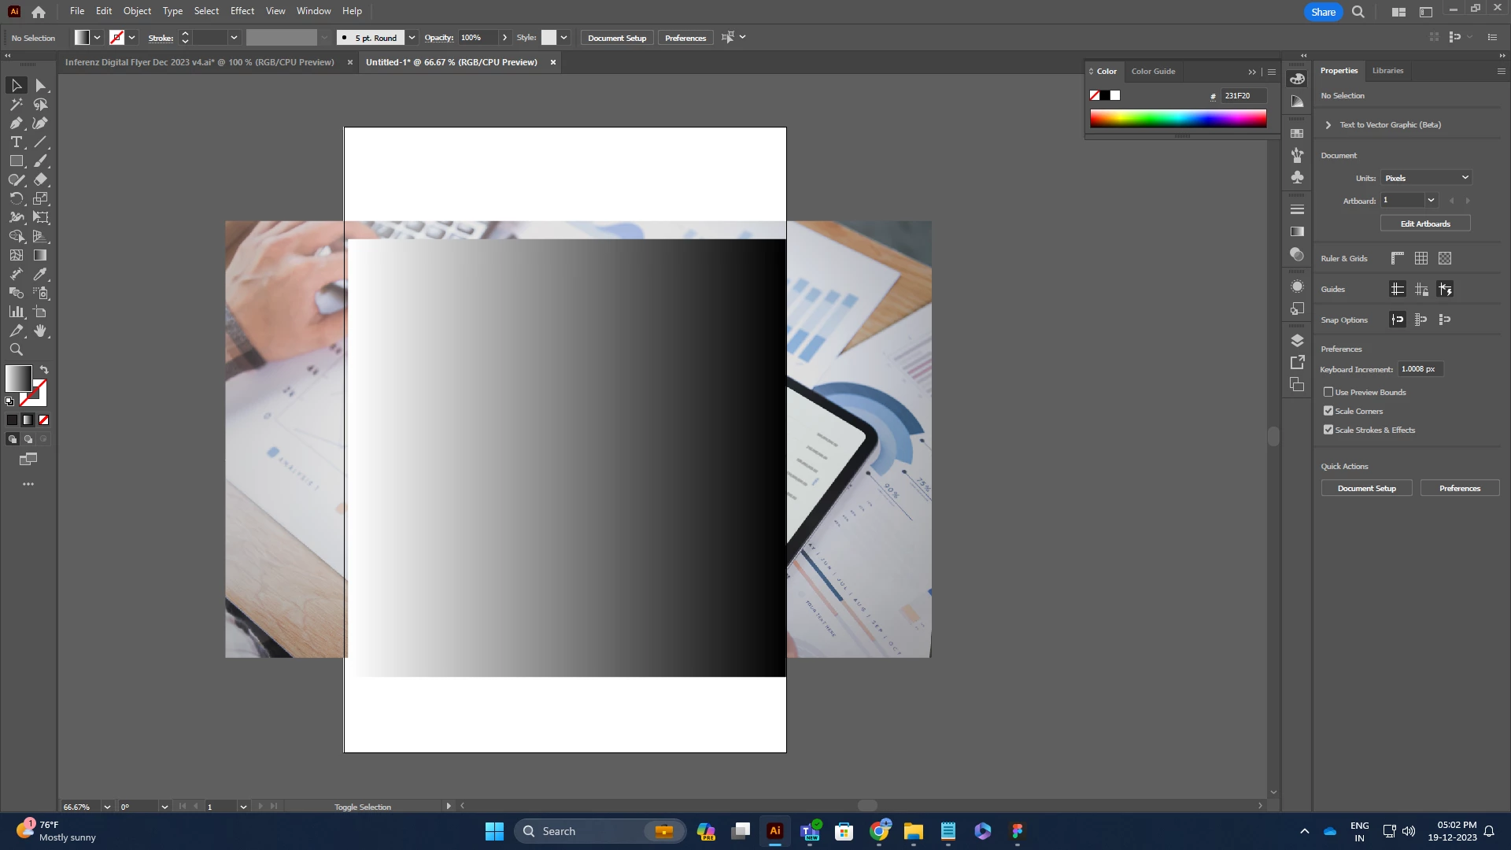Select the Zoom tool
The width and height of the screenshot is (1511, 850).
16,349
